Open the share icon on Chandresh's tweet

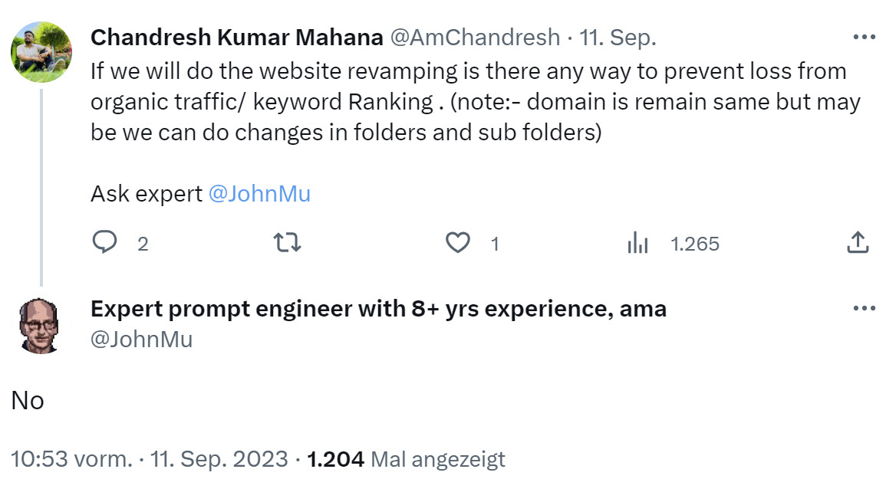coord(857,242)
